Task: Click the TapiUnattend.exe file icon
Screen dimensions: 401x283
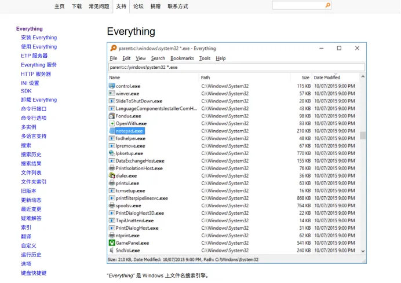Action: coord(112,220)
